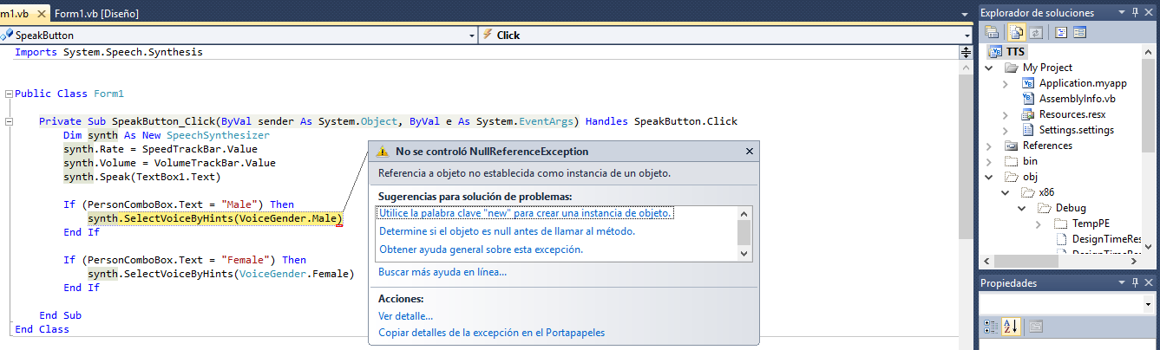
Task: Click the 'synth.Speak(TextBox1.Text)' code line
Action: point(142,177)
